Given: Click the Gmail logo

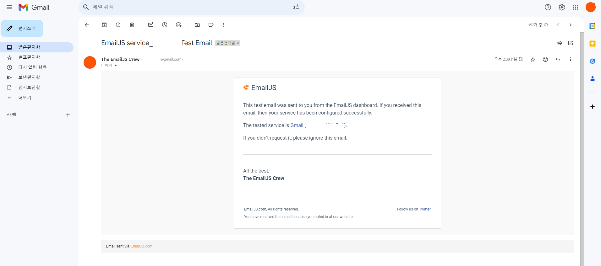Looking at the screenshot, I should point(34,7).
